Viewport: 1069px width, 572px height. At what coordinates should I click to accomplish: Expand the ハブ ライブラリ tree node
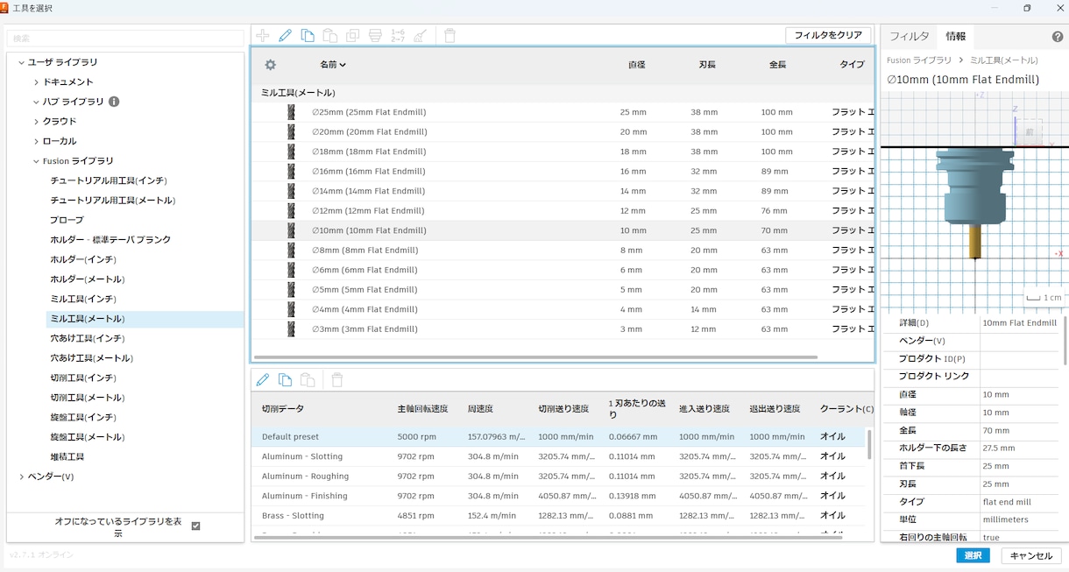point(36,102)
